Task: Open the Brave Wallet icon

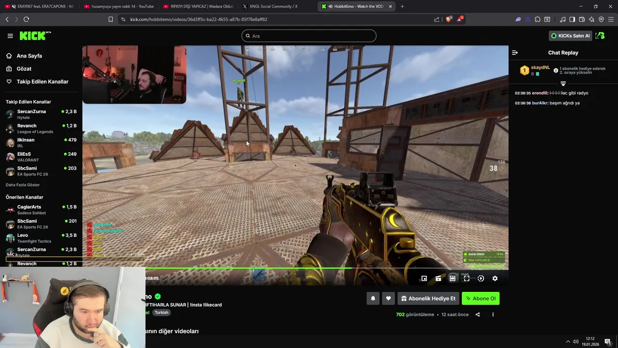Action: click(x=582, y=19)
